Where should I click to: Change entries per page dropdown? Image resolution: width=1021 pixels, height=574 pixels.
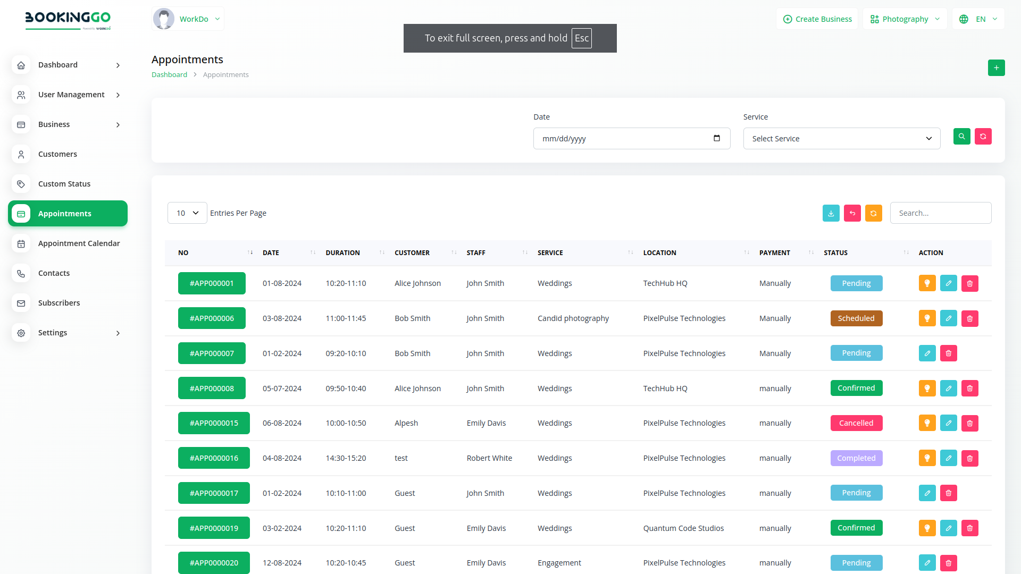pos(187,213)
